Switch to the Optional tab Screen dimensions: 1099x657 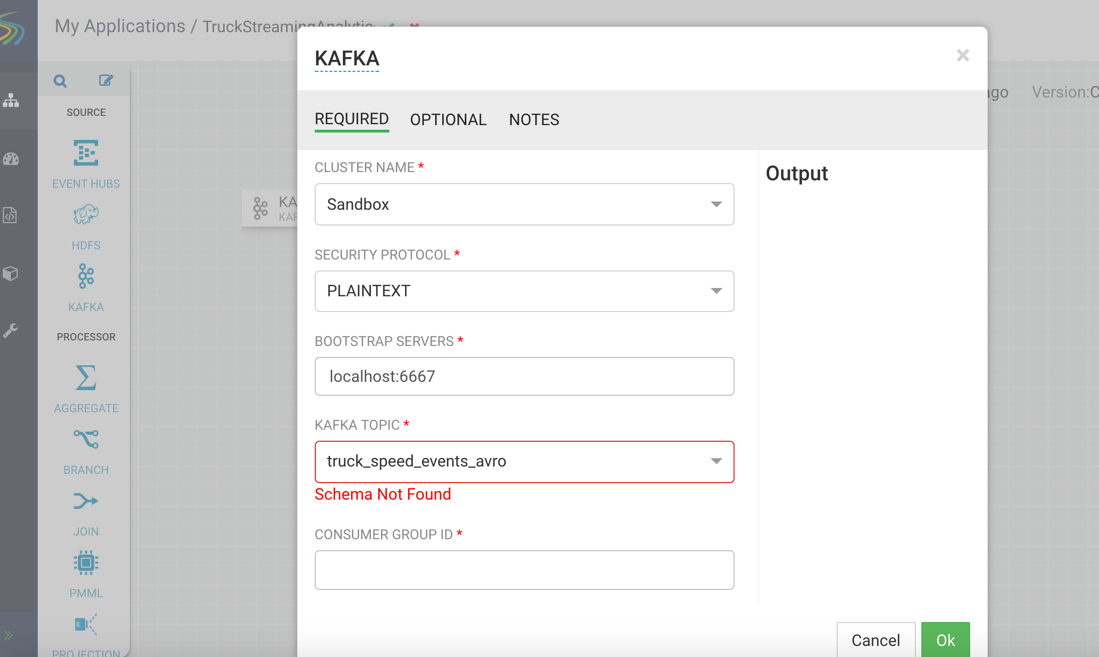pyautogui.click(x=448, y=120)
